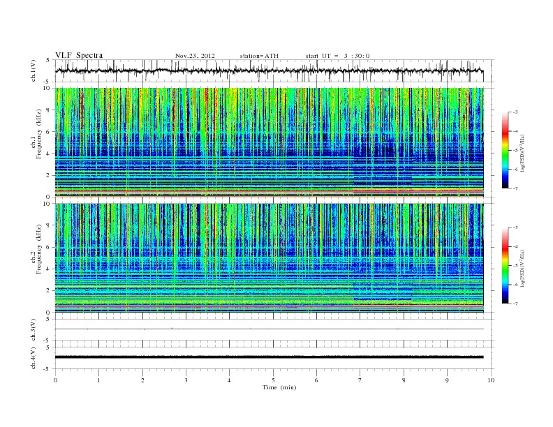
Task: Select the date text "Nov.23, 2012"
Action: pos(195,56)
